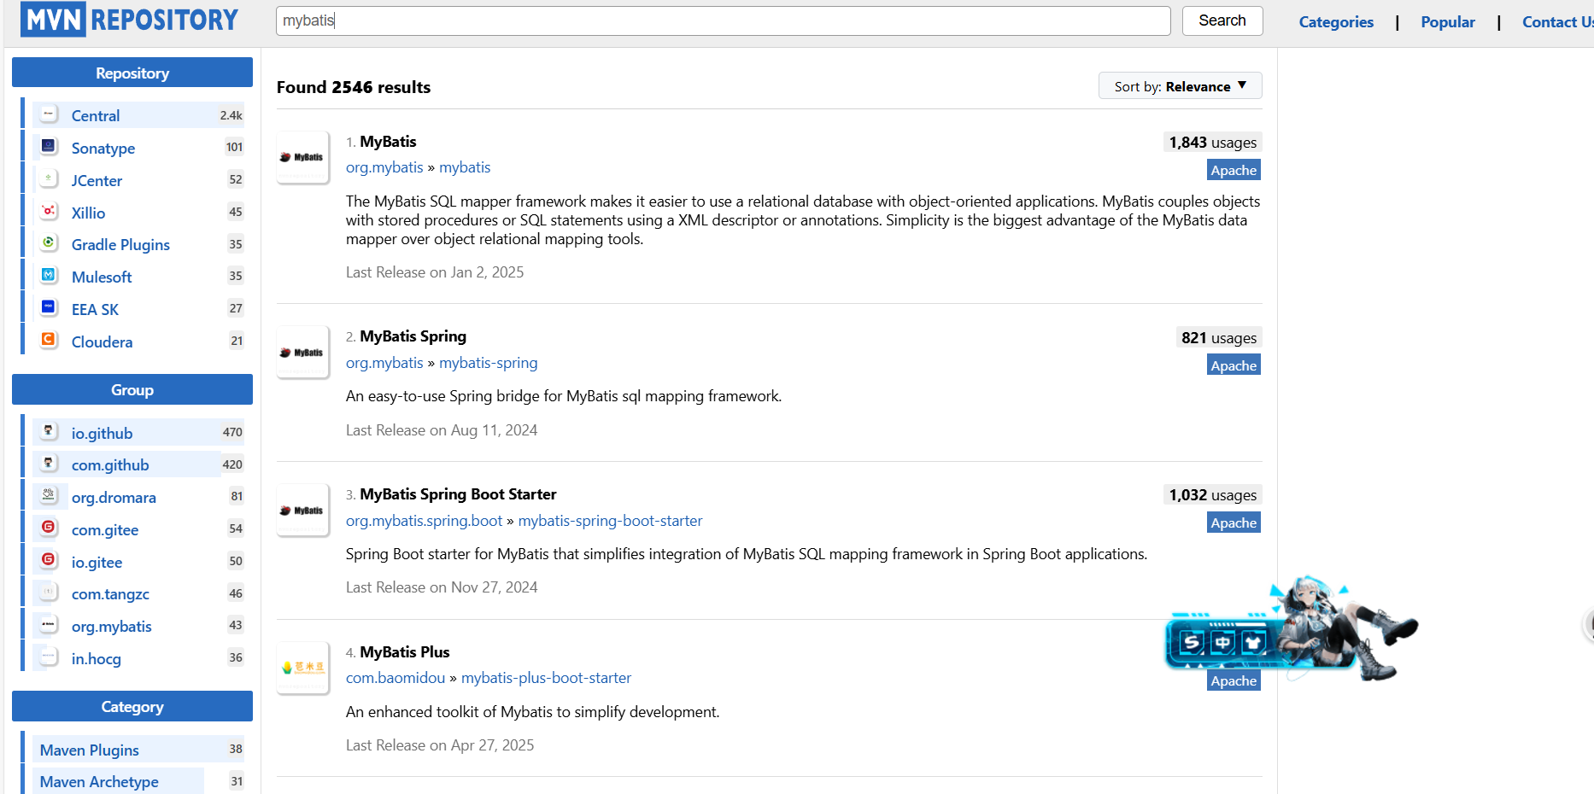Viewport: 1594px width, 794px height.
Task: Open the Popular menu link
Action: [1448, 22]
